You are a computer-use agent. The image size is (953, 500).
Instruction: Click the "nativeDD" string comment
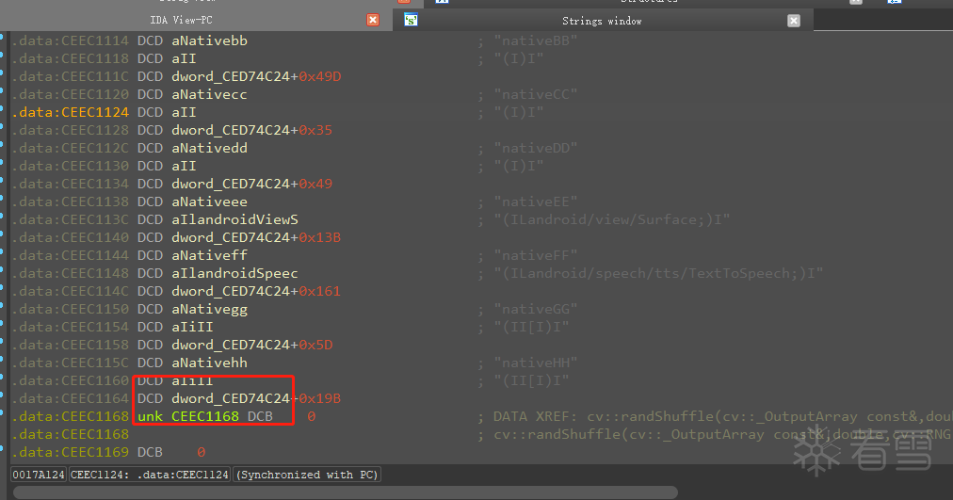click(536, 148)
